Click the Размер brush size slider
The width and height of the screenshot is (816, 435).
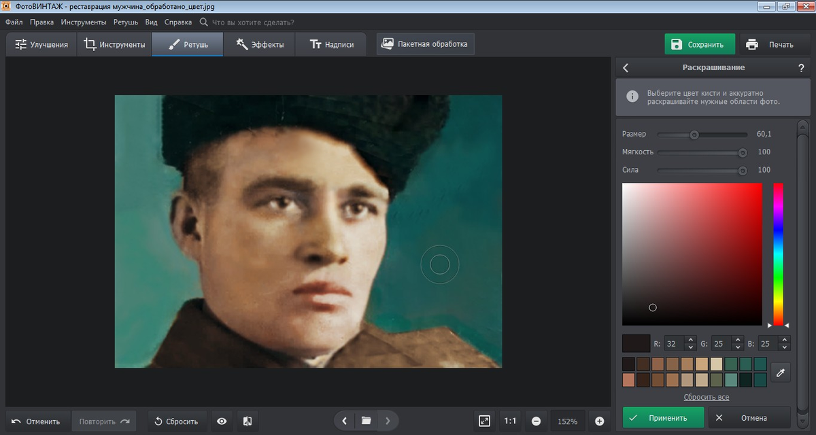pos(702,135)
